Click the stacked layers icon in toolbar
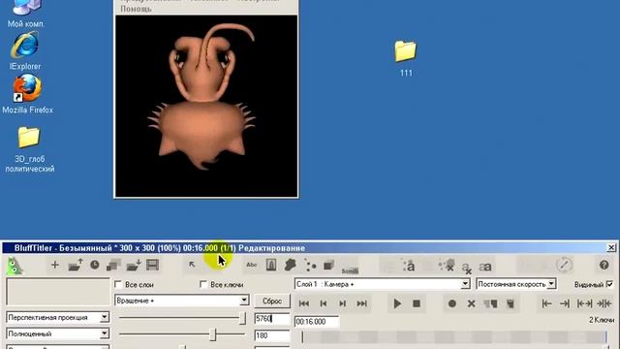 (113, 265)
